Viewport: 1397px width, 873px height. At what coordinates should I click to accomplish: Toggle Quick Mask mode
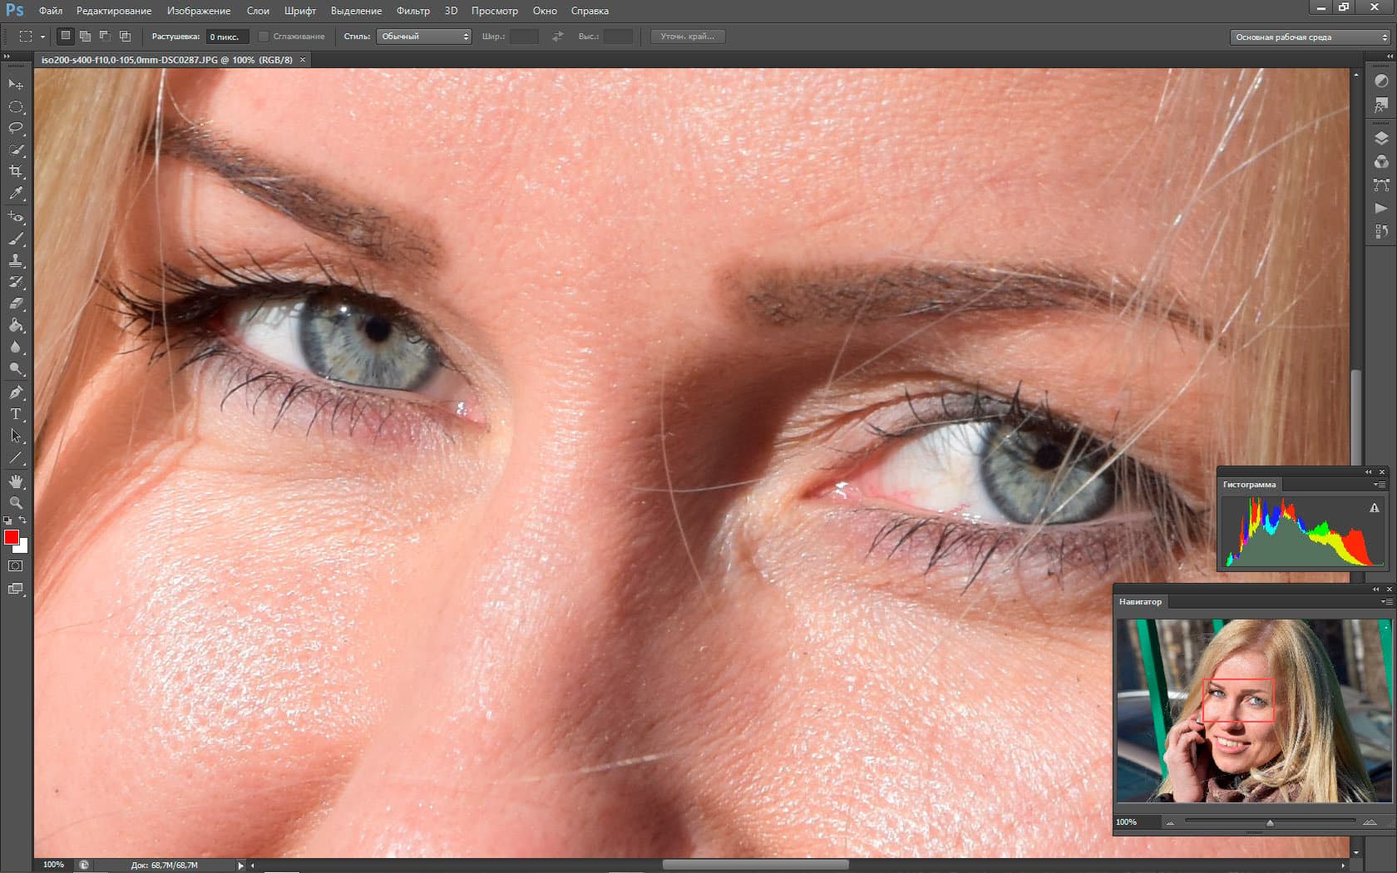(x=16, y=566)
